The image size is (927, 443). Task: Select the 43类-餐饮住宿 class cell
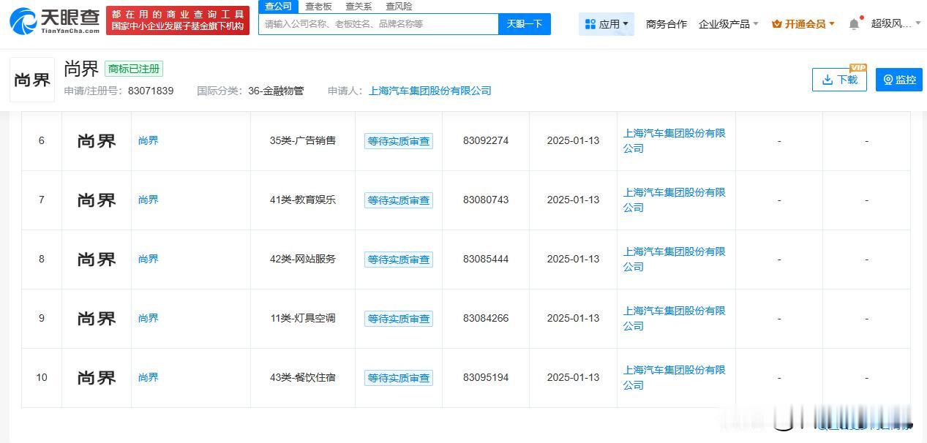[x=303, y=377]
